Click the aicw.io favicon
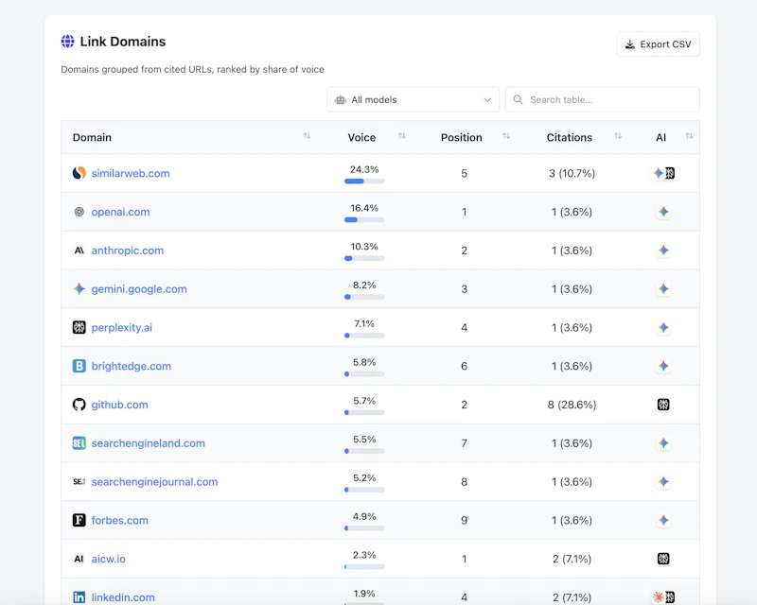This screenshot has height=605, width=757. pos(79,559)
